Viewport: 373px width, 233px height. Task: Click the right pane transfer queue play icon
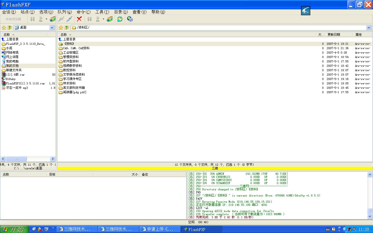(98, 19)
